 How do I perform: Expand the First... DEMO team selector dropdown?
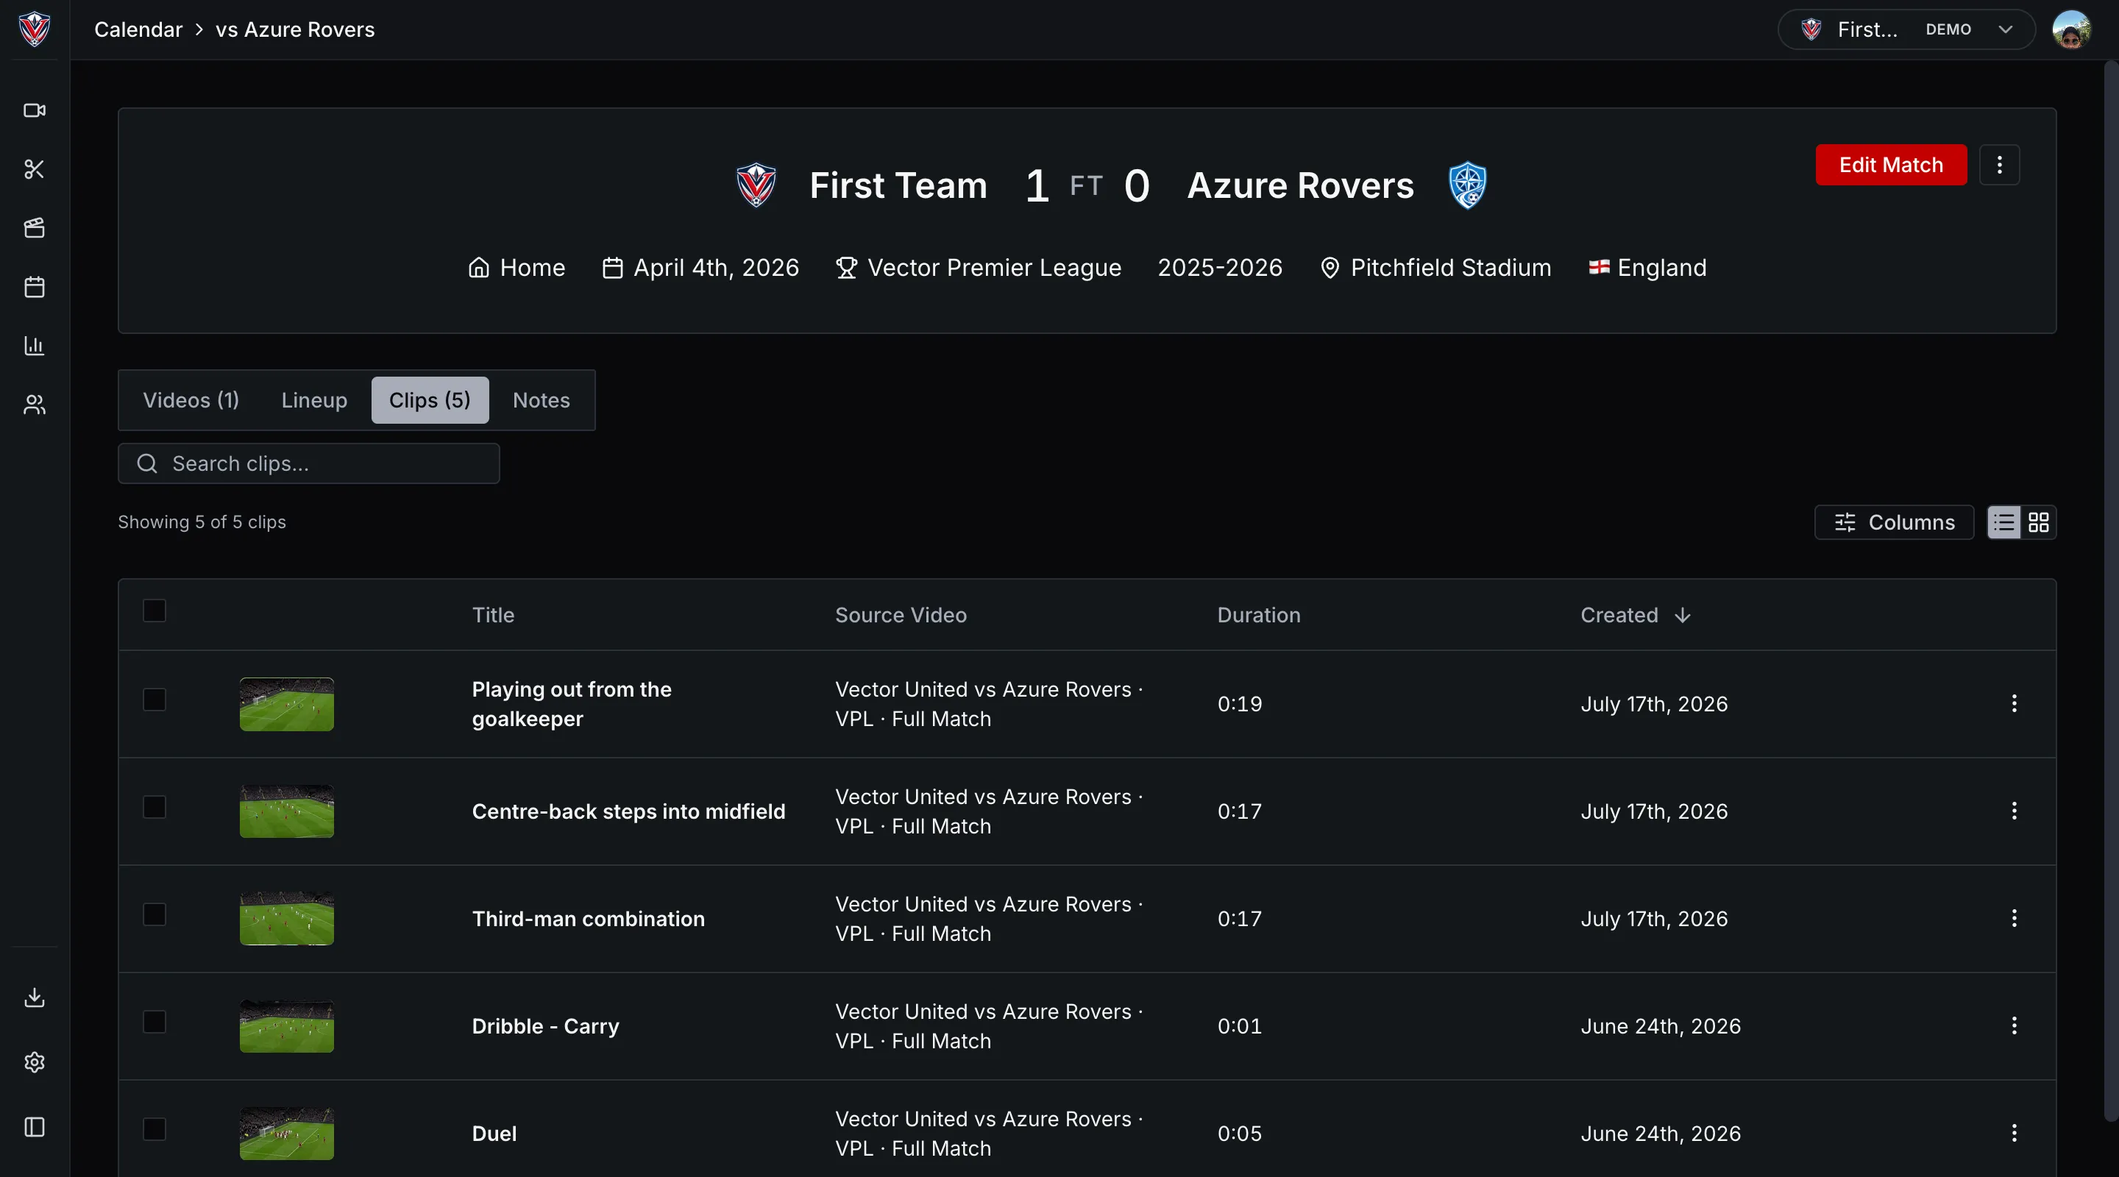(1907, 29)
